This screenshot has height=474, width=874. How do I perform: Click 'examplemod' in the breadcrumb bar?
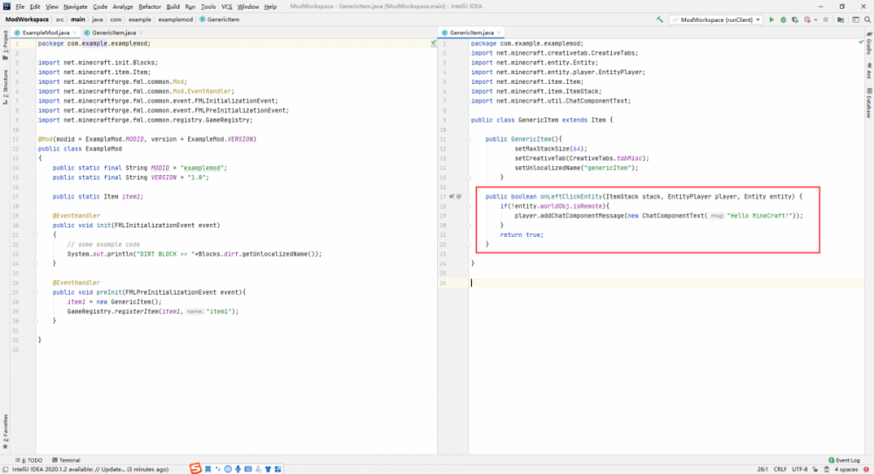click(175, 19)
